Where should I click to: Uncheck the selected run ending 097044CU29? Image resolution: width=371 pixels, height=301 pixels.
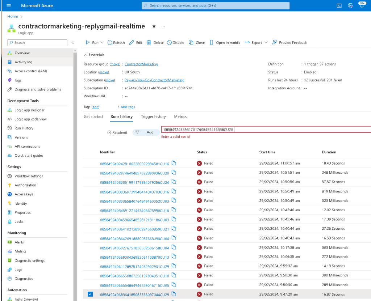click(x=90, y=294)
